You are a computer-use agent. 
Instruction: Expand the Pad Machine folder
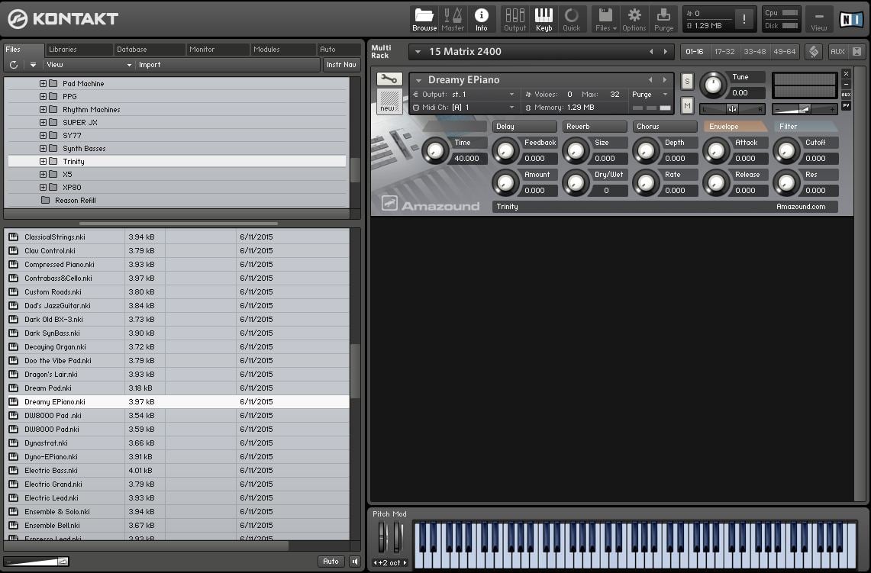pos(43,84)
